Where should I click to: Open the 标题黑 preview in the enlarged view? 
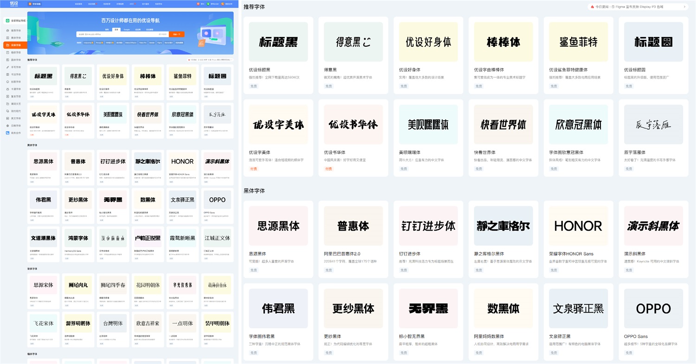pos(278,42)
